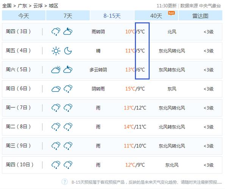Select the 周三 (9日) date label
225x189 pixels.
tap(18, 146)
